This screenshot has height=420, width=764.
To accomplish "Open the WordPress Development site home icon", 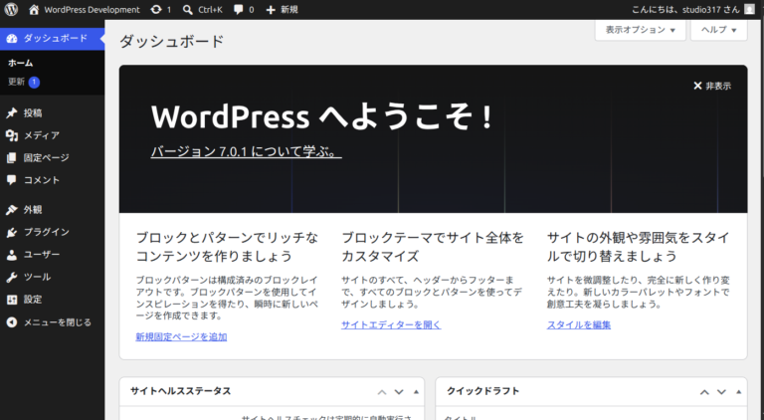I will click(x=34, y=9).
